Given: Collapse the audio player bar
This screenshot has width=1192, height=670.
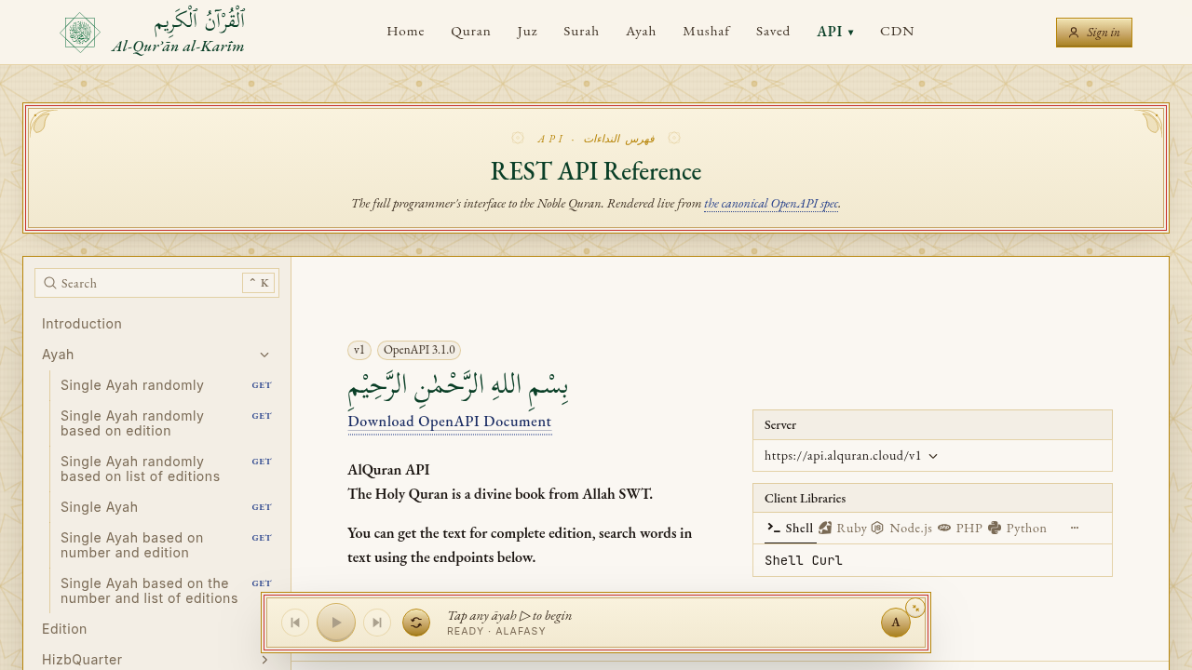Looking at the screenshot, I should (x=915, y=608).
